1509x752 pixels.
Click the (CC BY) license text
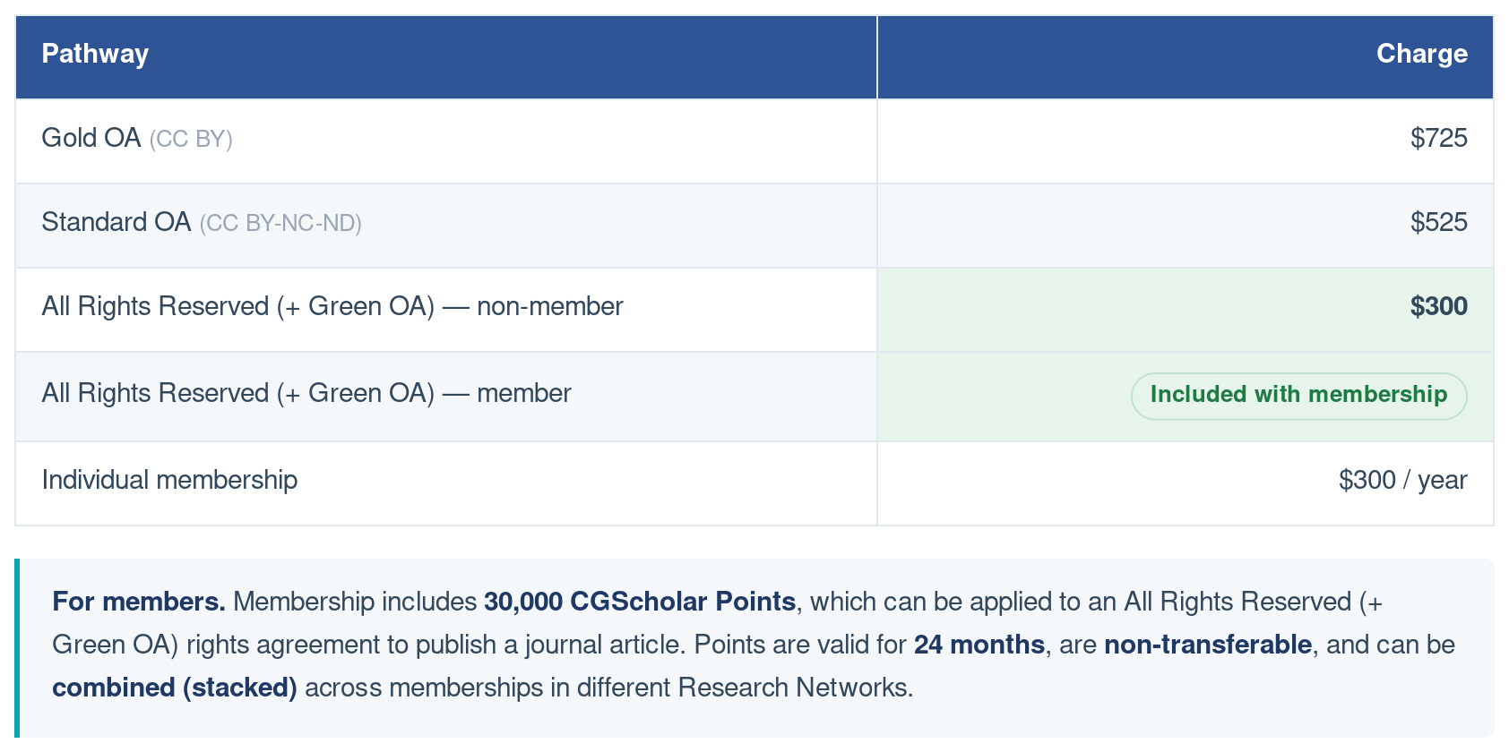click(x=191, y=139)
